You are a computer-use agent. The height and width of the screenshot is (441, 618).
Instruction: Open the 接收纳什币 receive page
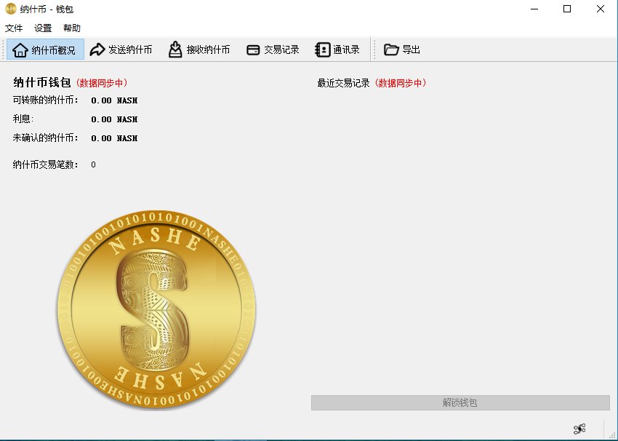[x=199, y=49]
